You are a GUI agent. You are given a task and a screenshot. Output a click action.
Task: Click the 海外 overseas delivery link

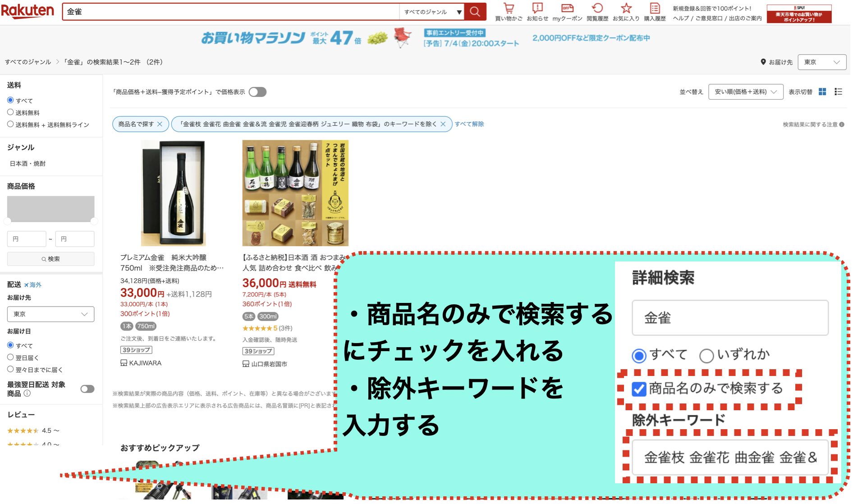coord(33,285)
